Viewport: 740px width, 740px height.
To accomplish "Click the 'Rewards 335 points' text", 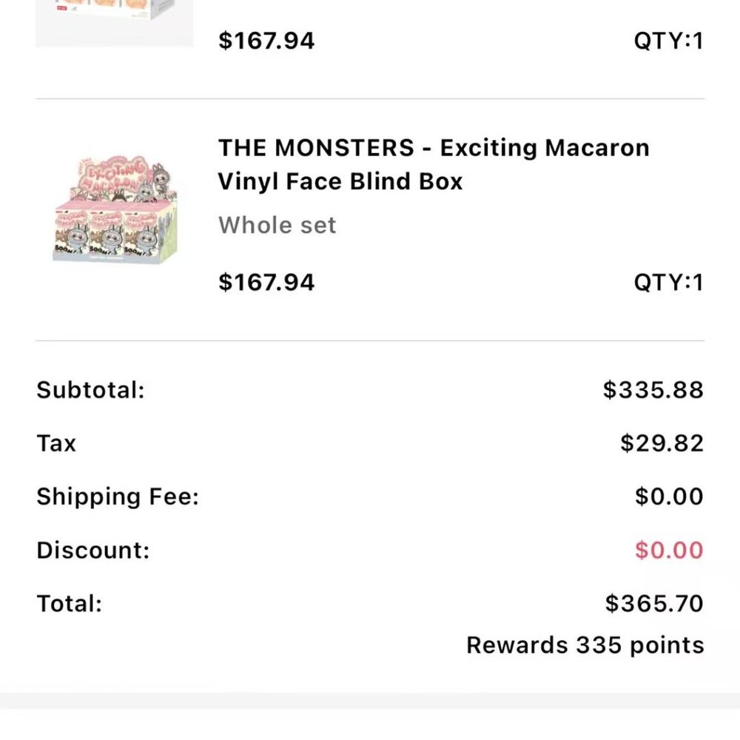I will coord(585,645).
